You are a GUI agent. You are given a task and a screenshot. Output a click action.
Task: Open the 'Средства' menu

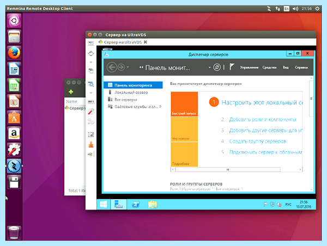[269, 67]
